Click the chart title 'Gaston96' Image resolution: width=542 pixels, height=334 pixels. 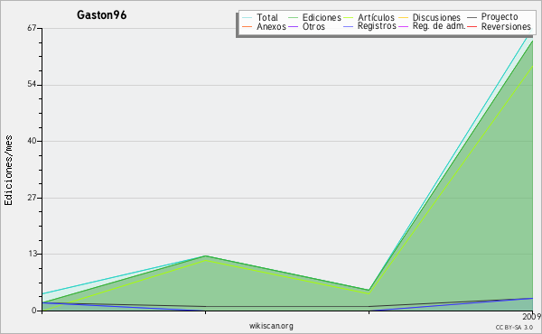[x=101, y=14]
